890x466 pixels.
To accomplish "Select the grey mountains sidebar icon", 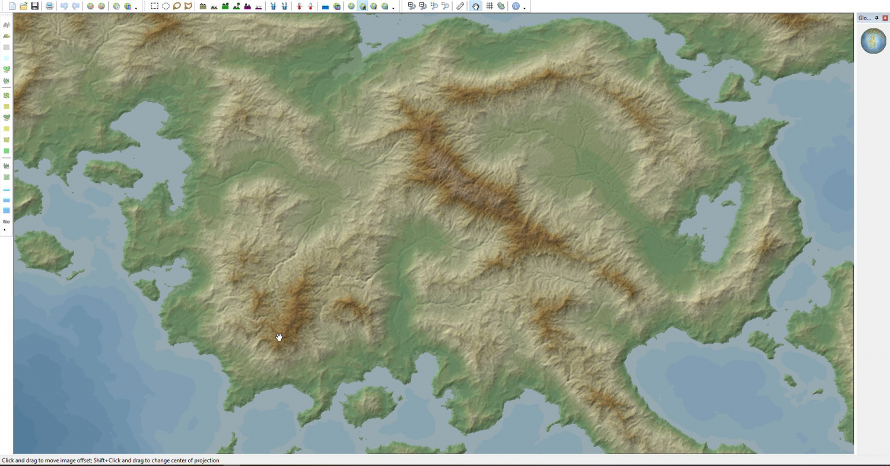I will 7,25.
